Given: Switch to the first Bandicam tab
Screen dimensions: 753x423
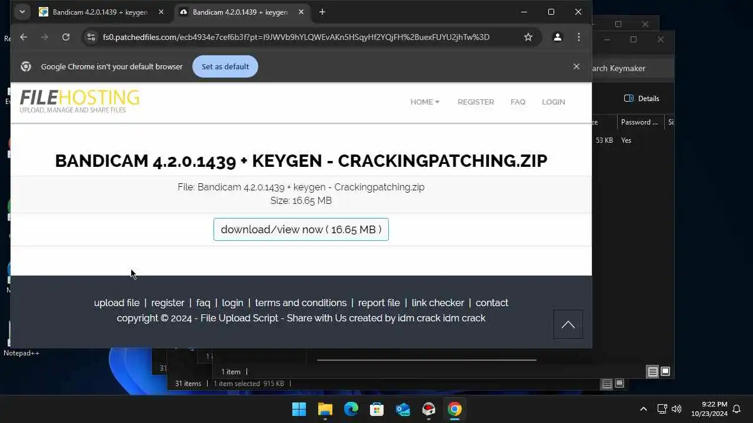Looking at the screenshot, I should [100, 12].
